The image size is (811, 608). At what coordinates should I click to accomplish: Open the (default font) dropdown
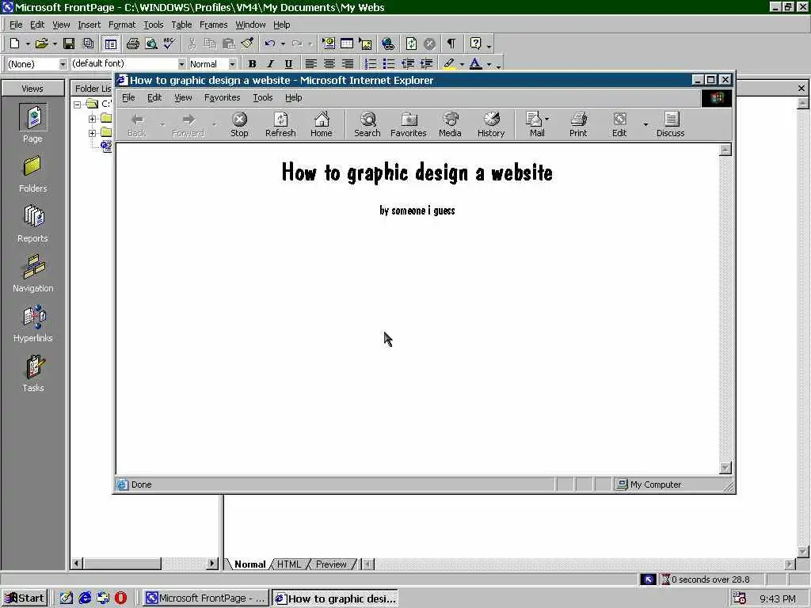[x=181, y=64]
